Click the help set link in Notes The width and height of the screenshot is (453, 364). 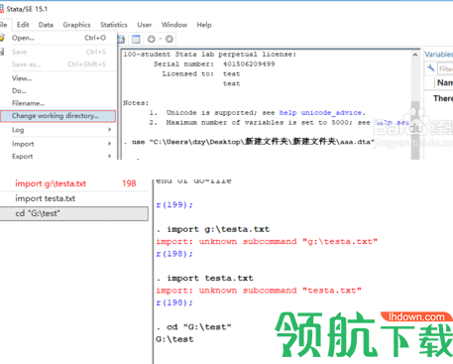[393, 123]
